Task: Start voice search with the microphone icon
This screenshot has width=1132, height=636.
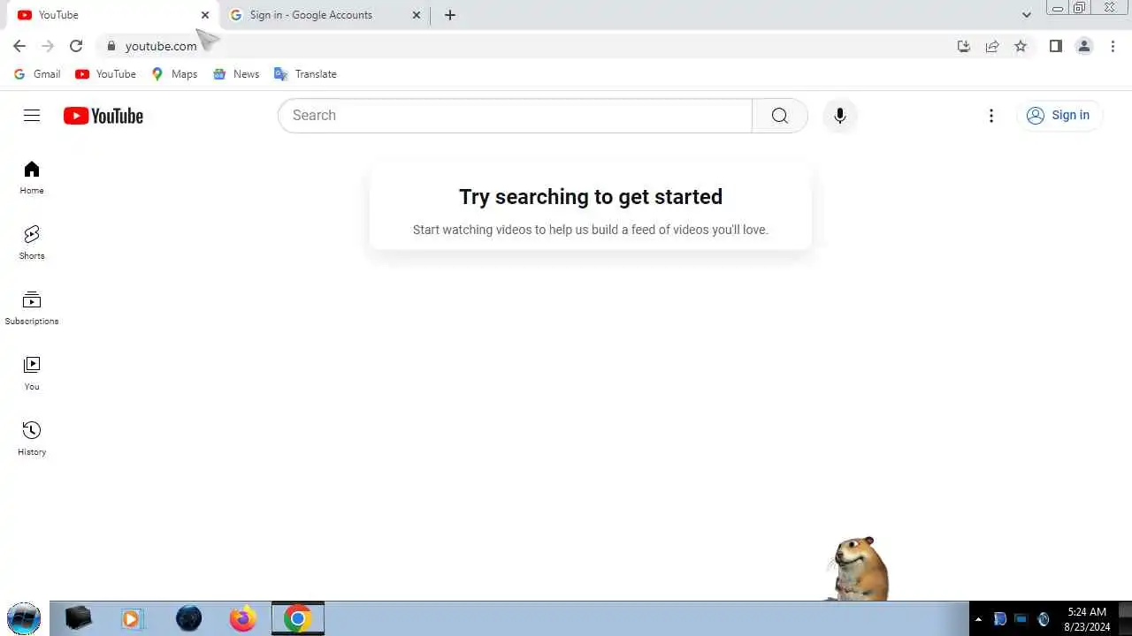Action: click(x=840, y=116)
